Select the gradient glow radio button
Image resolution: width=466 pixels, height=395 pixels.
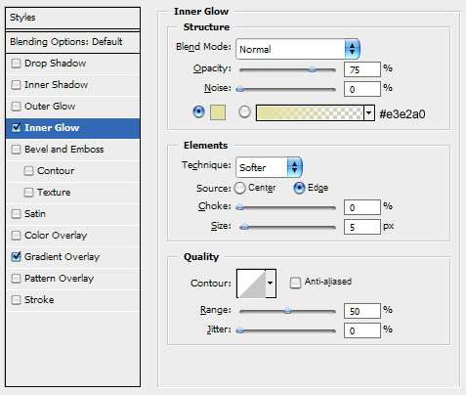coord(244,112)
